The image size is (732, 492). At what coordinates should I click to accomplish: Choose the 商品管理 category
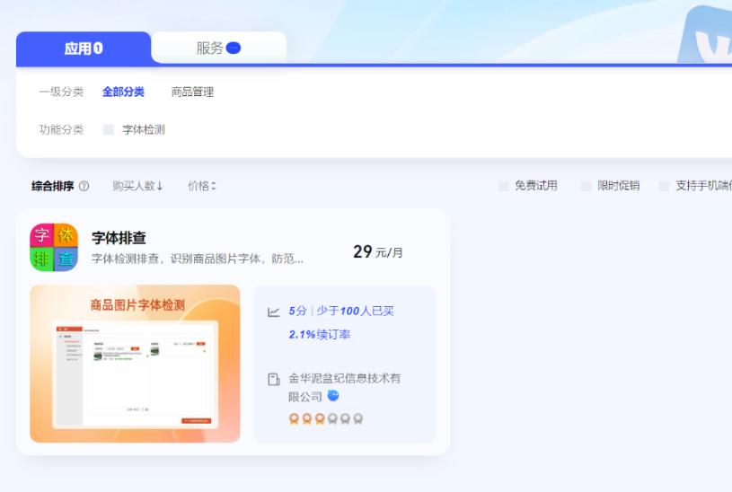[x=192, y=92]
